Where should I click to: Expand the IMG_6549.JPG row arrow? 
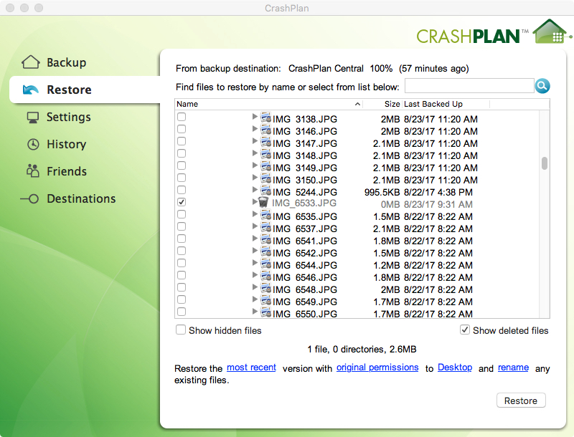tap(255, 299)
